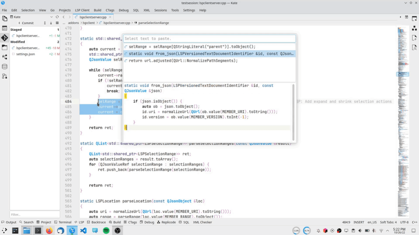This screenshot has height=235, width=419.
Task: Open the LSP Client menu
Action: pyautogui.click(x=82, y=10)
